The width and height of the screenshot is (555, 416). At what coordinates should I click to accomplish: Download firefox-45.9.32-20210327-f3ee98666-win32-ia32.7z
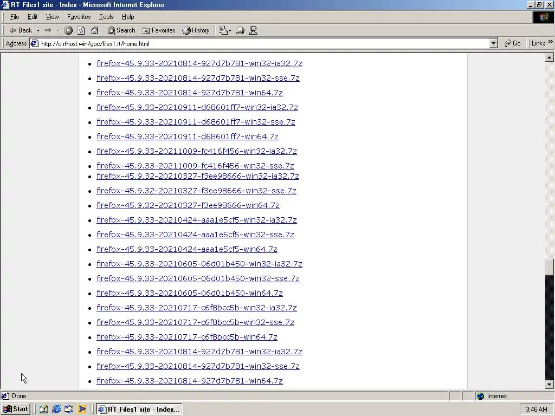pyautogui.click(x=198, y=176)
